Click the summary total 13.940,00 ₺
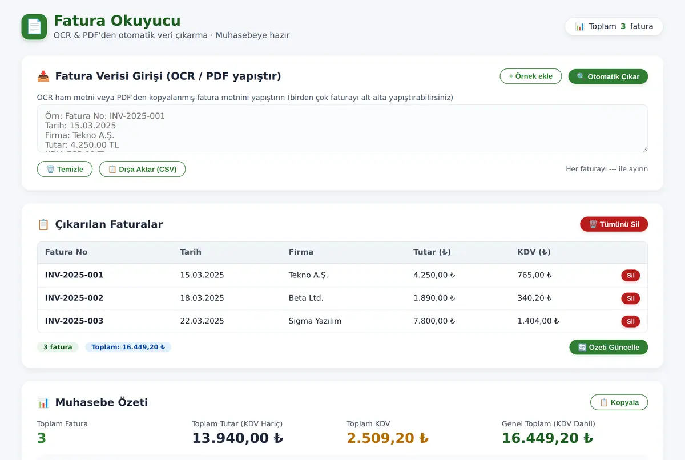685x460 pixels. click(x=237, y=438)
